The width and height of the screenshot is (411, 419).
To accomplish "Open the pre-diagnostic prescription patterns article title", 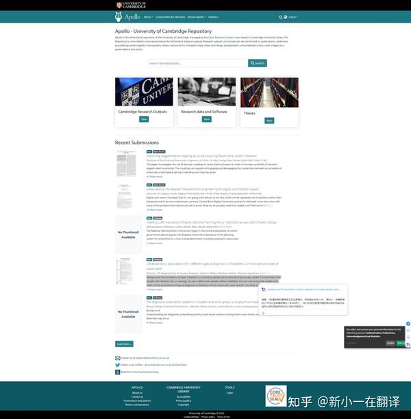I will (203, 302).
